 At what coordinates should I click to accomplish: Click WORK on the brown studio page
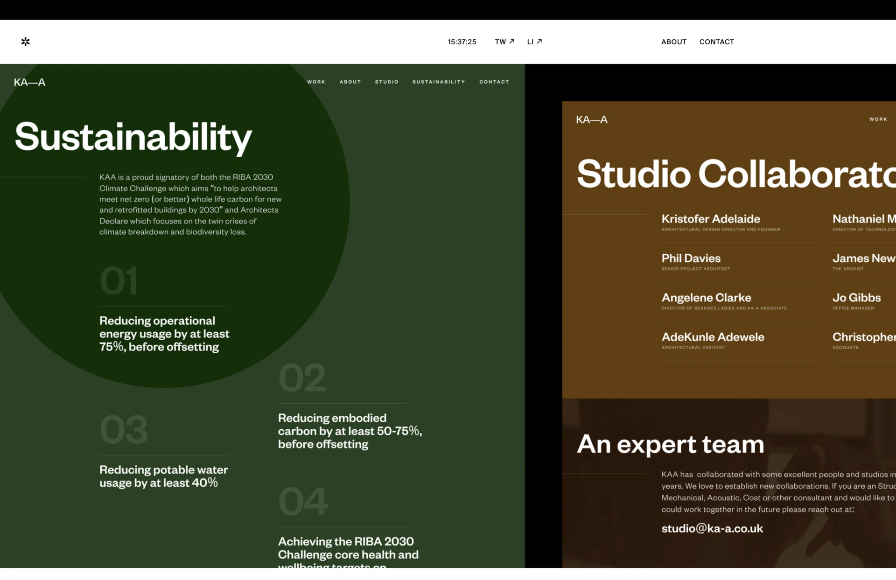coord(878,119)
